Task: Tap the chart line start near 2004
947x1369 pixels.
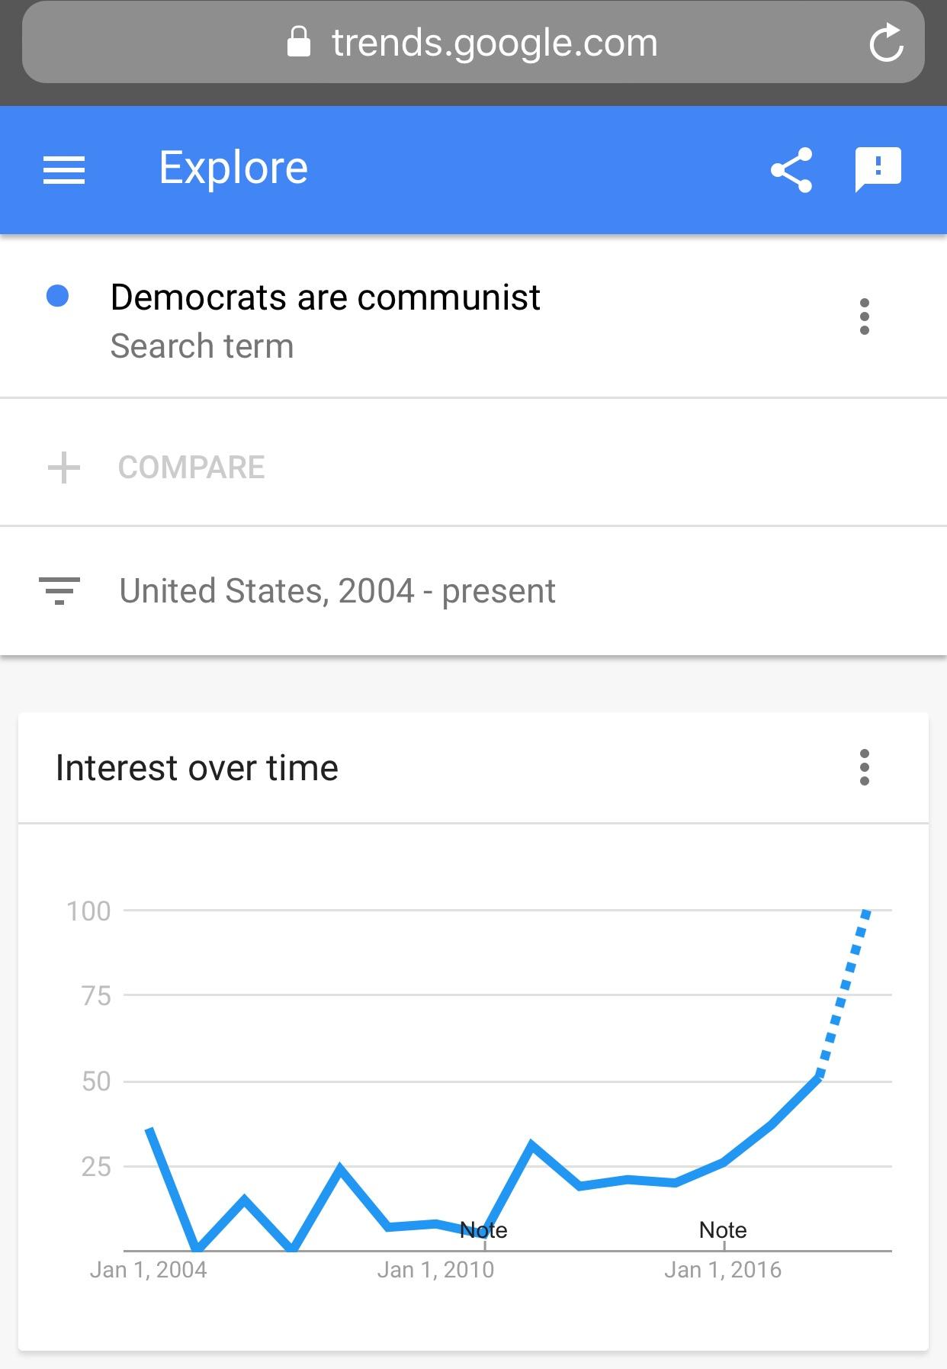Action: click(150, 1130)
